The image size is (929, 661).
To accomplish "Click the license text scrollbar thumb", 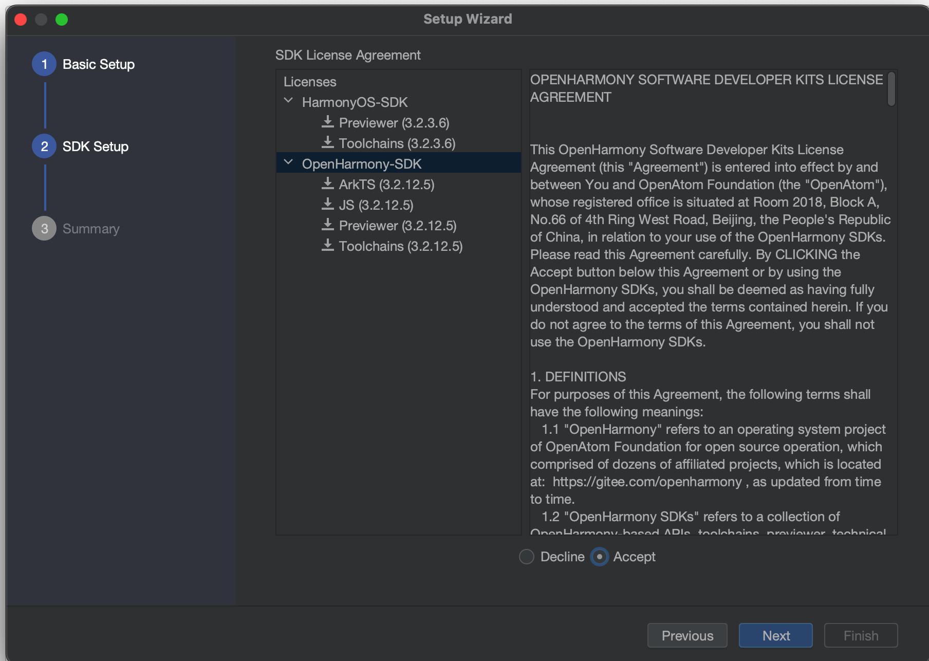I will pyautogui.click(x=891, y=89).
